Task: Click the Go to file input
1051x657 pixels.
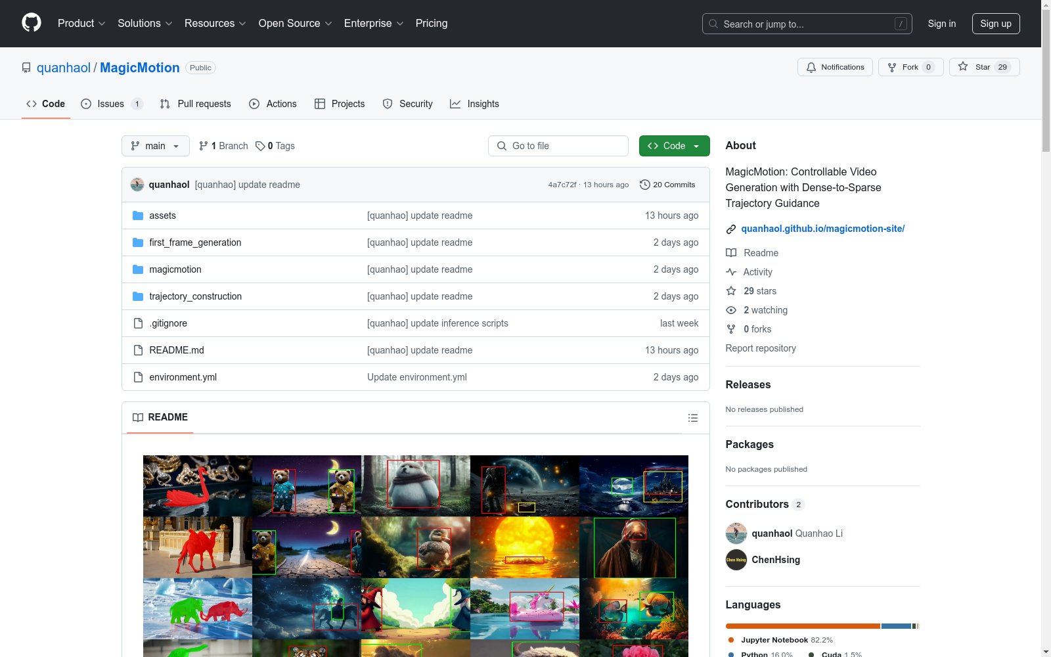Action: point(558,146)
